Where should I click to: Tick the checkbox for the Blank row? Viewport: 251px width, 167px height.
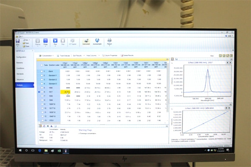41,71
